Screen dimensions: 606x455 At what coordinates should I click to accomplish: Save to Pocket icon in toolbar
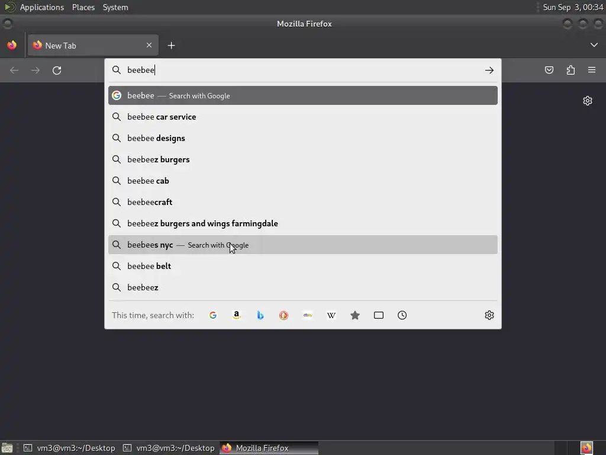[x=549, y=70]
